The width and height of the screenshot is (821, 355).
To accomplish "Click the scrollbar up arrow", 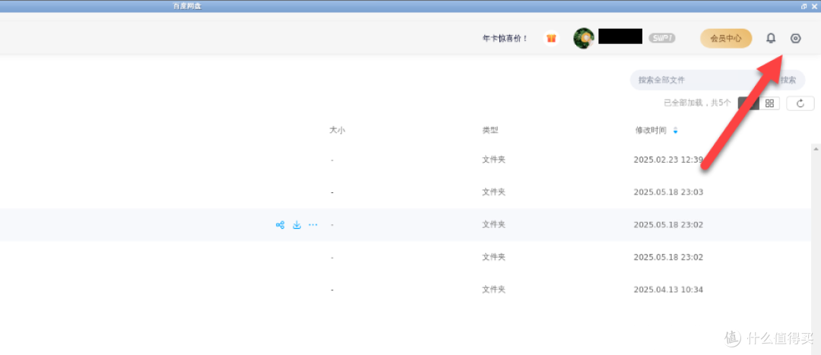I will point(816,149).
